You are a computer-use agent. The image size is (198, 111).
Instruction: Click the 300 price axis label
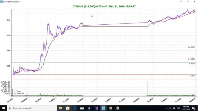(x=8, y=66)
